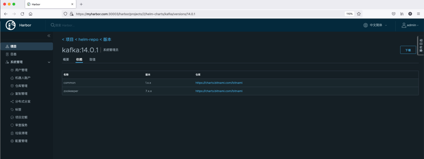
Task: Open the 中文简体 language dropdown
Action: tap(378, 25)
